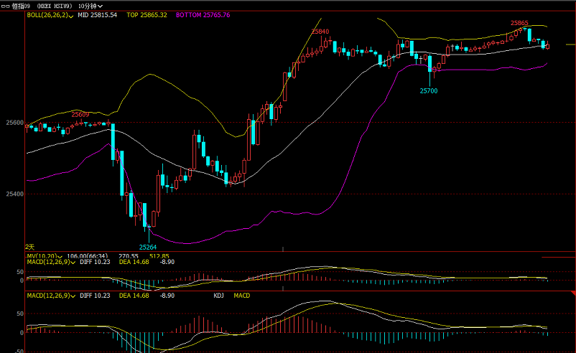The image size is (576, 353).
Task: Click the 25609 price label
Action: point(80,115)
